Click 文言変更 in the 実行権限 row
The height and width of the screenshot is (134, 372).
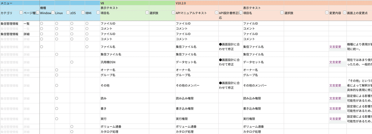[x=335, y=119]
